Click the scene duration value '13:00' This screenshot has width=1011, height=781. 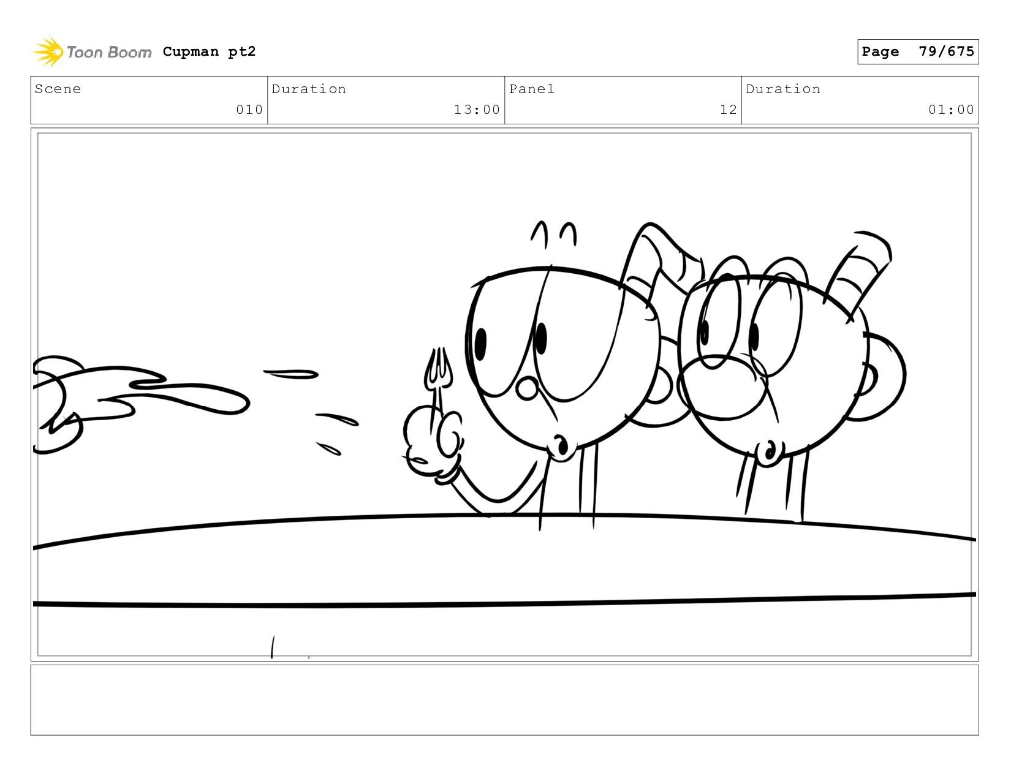click(477, 110)
